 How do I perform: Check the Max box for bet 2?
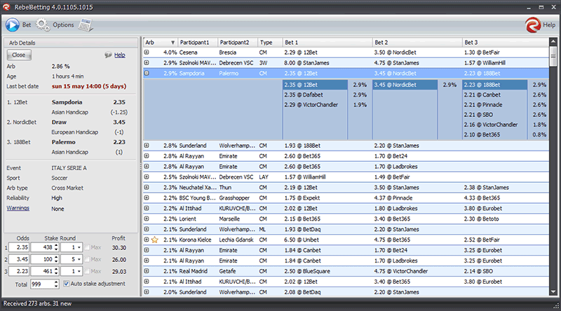(x=87, y=259)
